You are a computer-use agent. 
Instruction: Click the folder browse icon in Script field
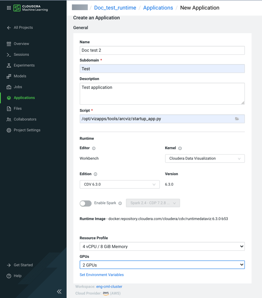pyautogui.click(x=237, y=119)
